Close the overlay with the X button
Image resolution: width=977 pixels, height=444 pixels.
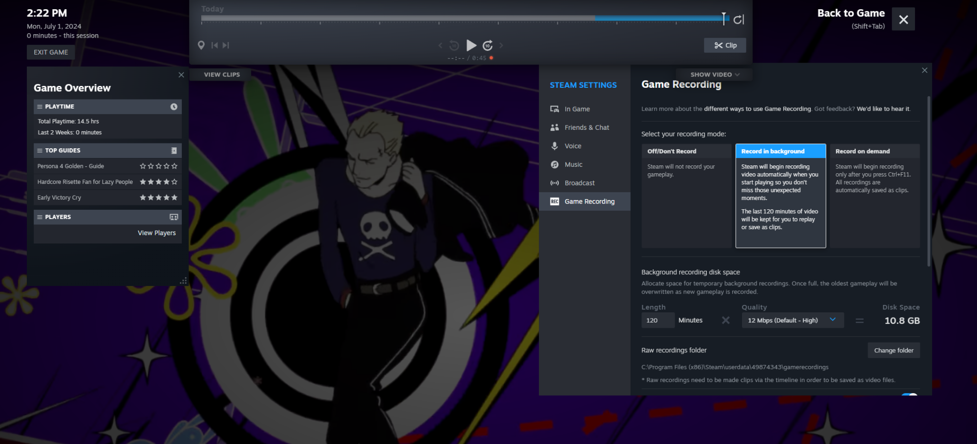(x=903, y=19)
